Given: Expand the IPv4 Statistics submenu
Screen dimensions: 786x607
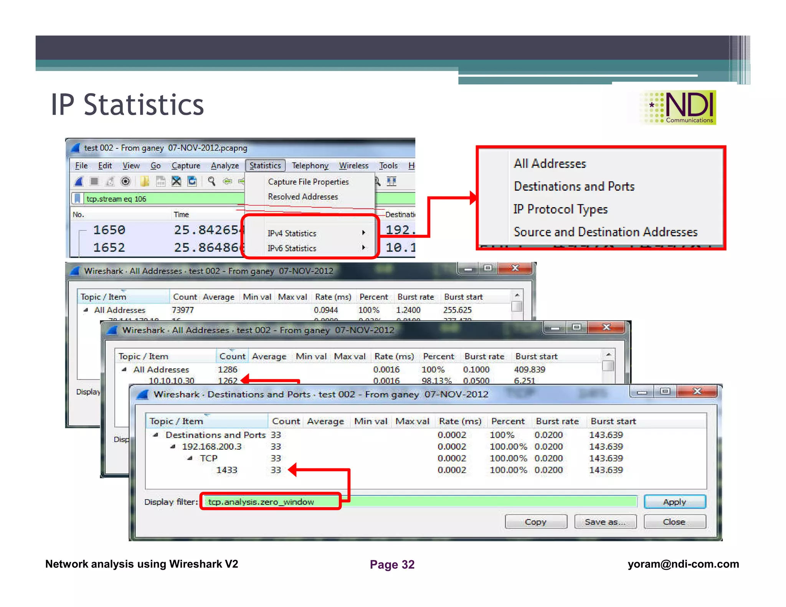Looking at the screenshot, I should 310,233.
